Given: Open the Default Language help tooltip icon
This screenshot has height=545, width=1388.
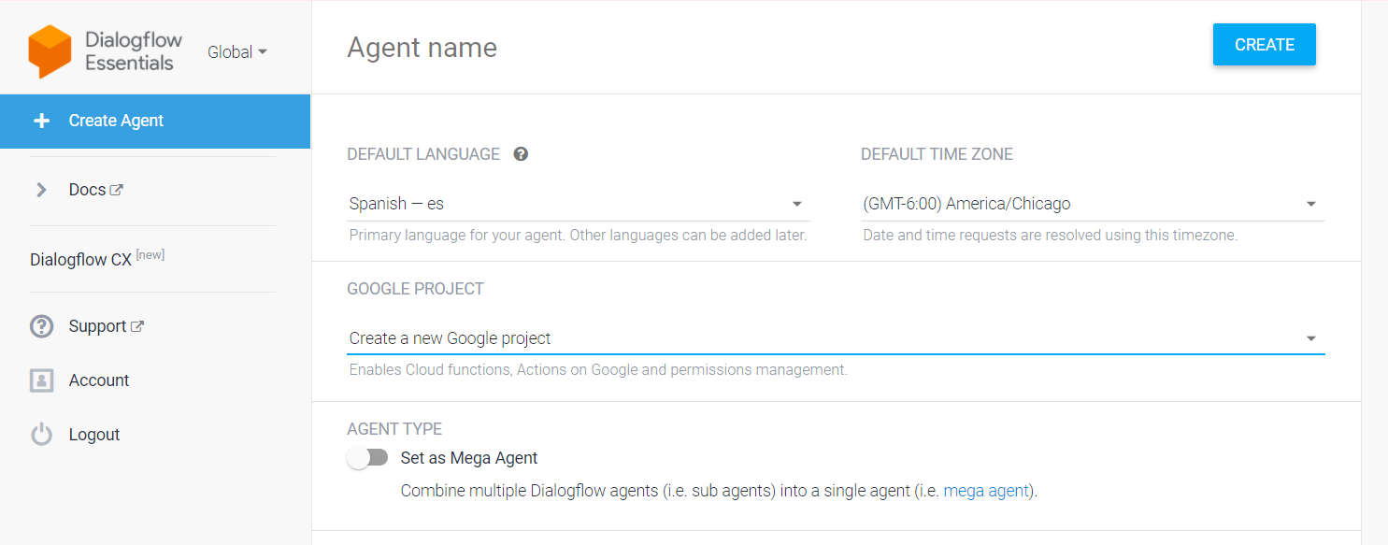Looking at the screenshot, I should [521, 153].
